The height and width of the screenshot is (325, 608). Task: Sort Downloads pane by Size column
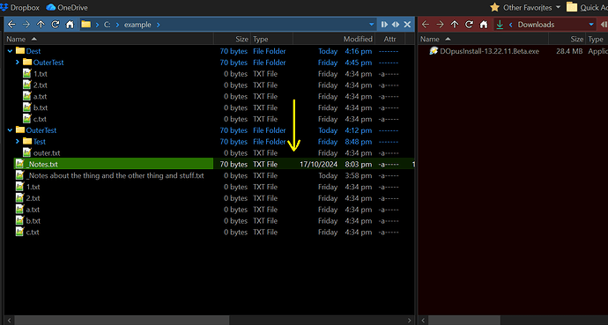[567, 39]
